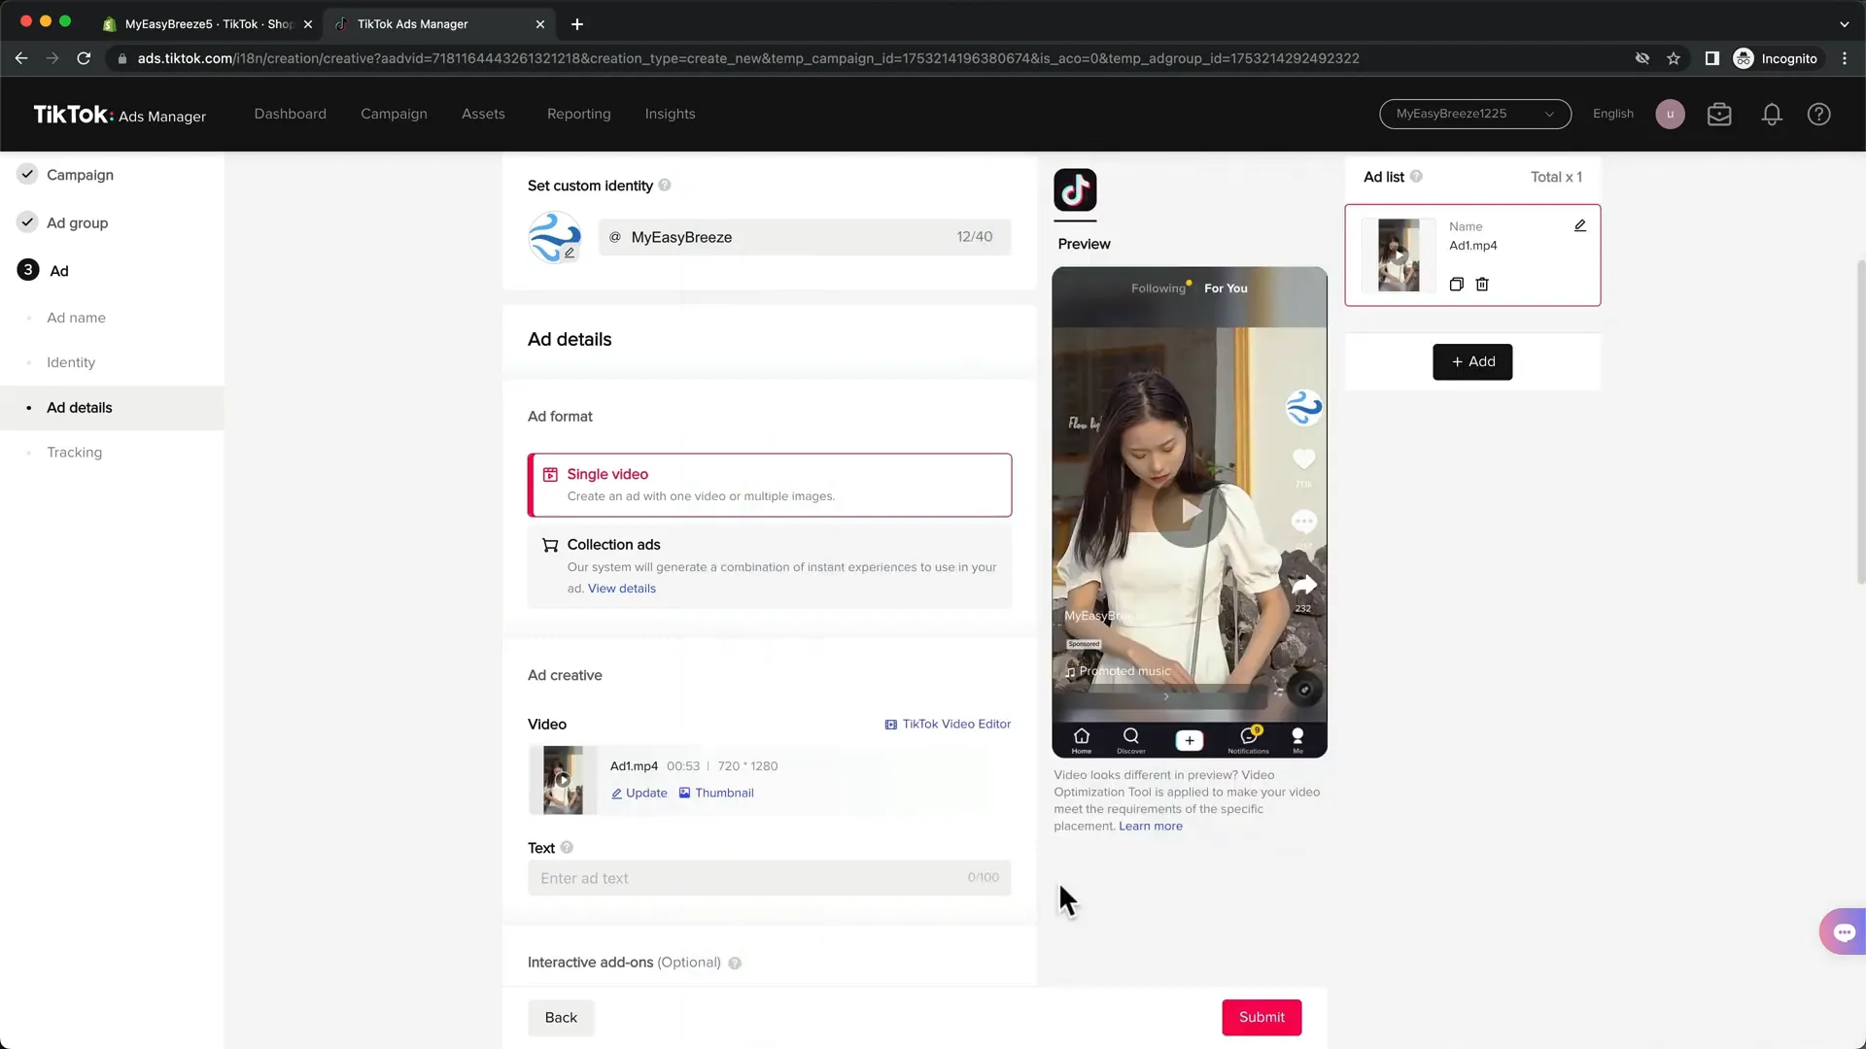
Task: Go to the Campaign step in sidebar
Action: click(80, 176)
